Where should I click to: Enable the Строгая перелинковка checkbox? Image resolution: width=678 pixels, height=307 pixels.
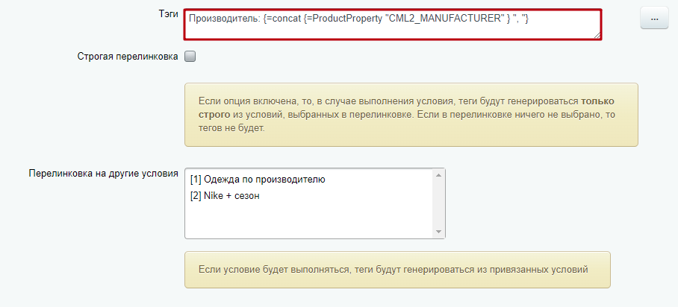190,57
